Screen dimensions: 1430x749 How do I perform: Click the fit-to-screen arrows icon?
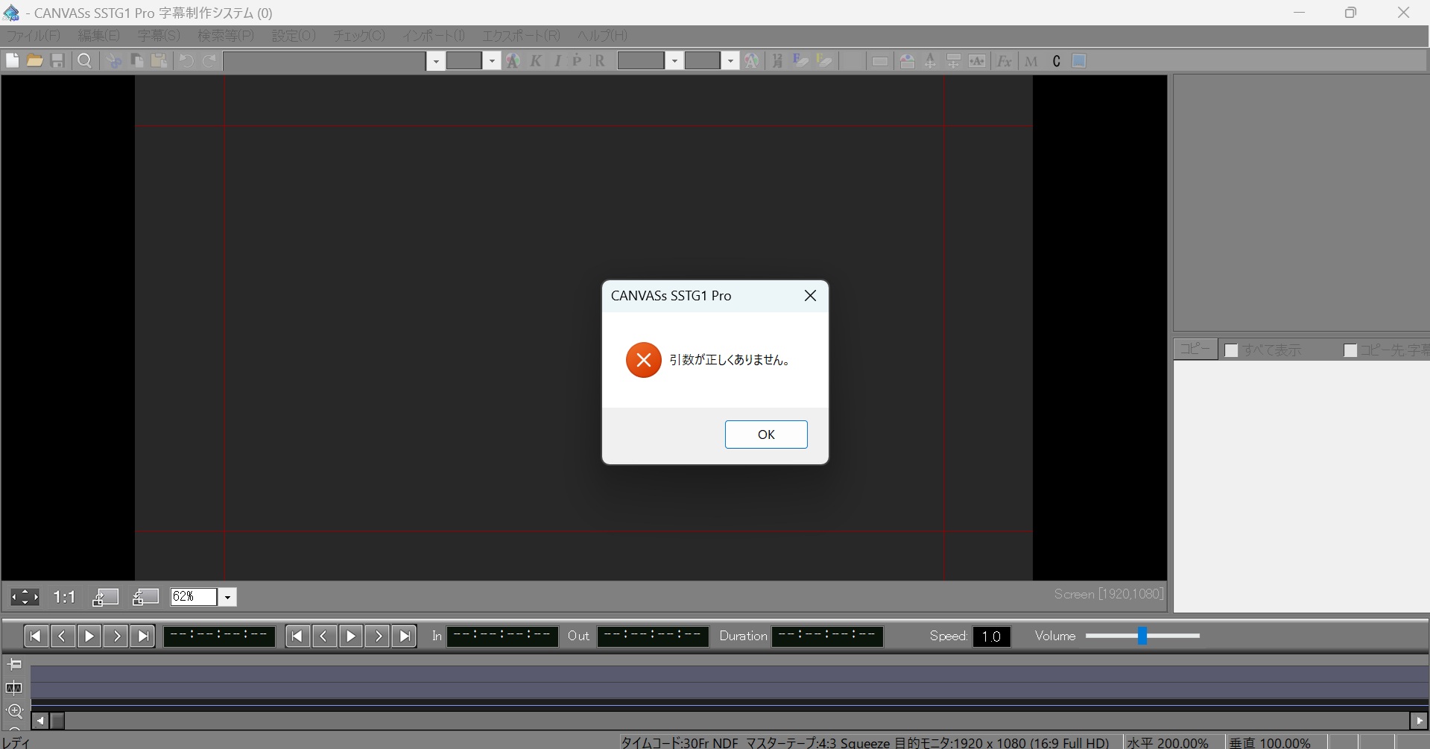[x=25, y=597]
